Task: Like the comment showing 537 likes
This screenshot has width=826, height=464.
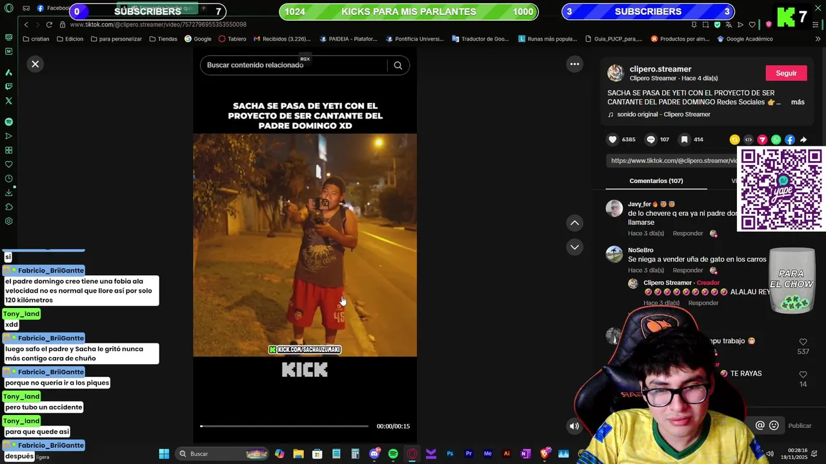Action: 803,342
